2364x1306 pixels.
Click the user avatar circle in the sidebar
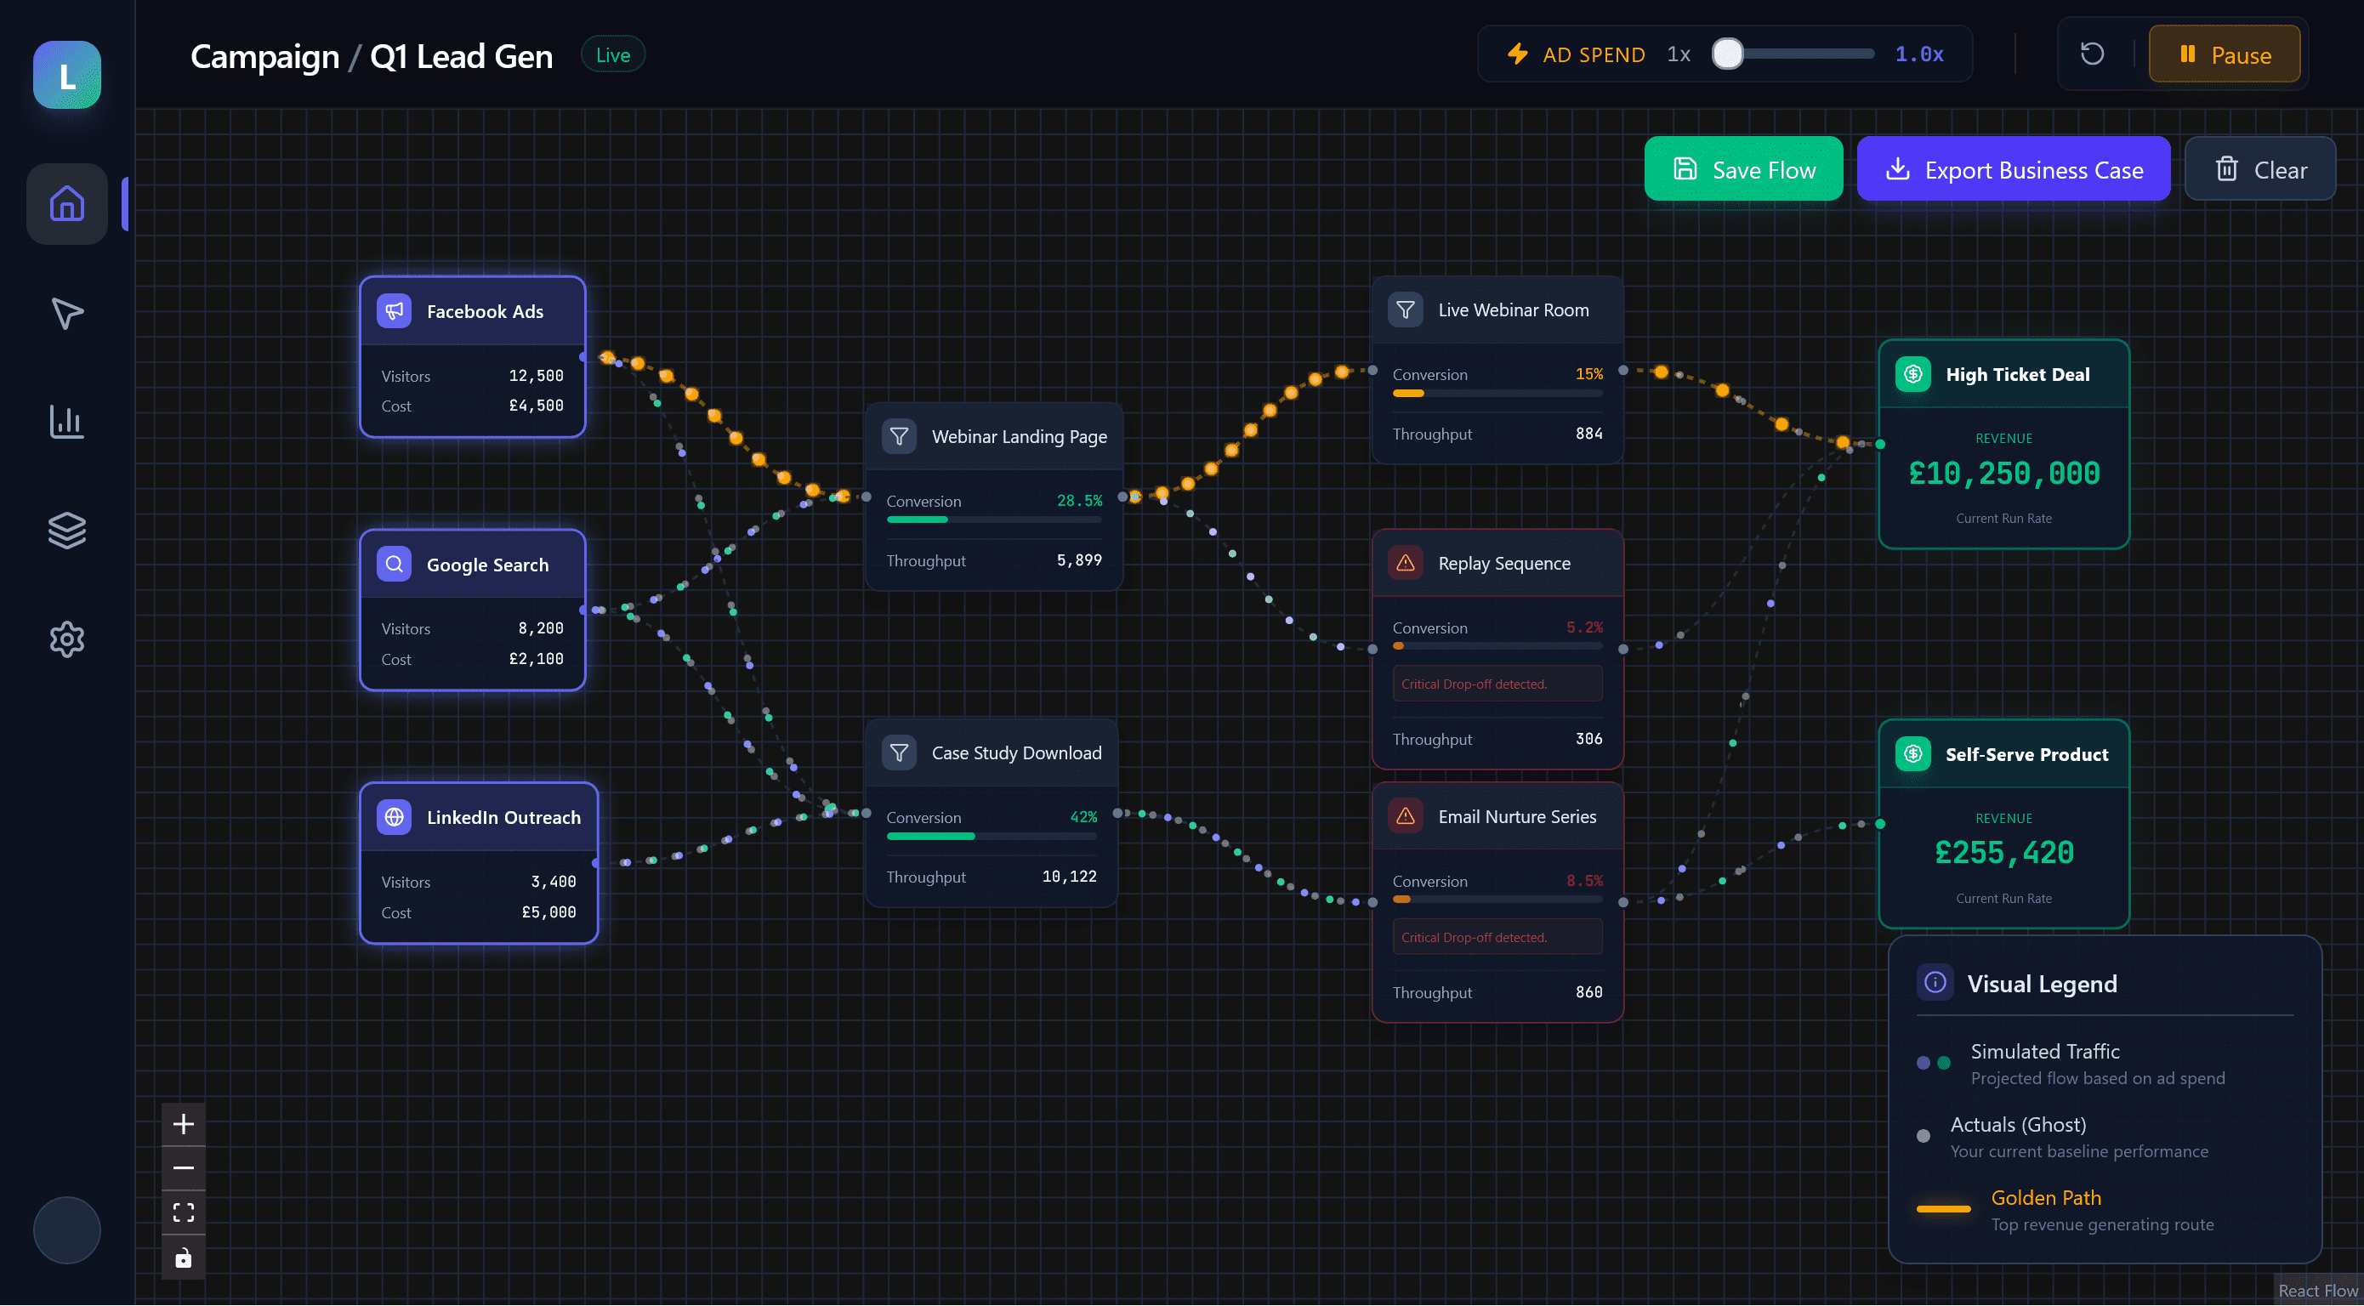click(x=67, y=1229)
